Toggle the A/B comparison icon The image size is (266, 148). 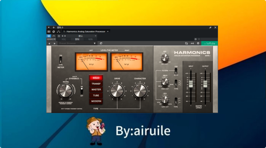(192, 43)
